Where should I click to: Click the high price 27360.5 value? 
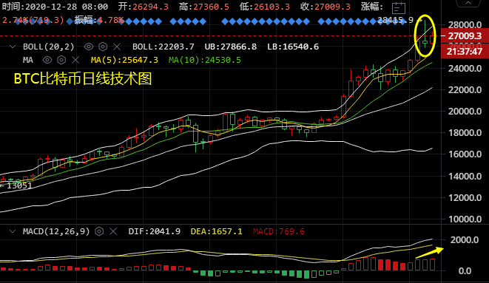pos(211,7)
